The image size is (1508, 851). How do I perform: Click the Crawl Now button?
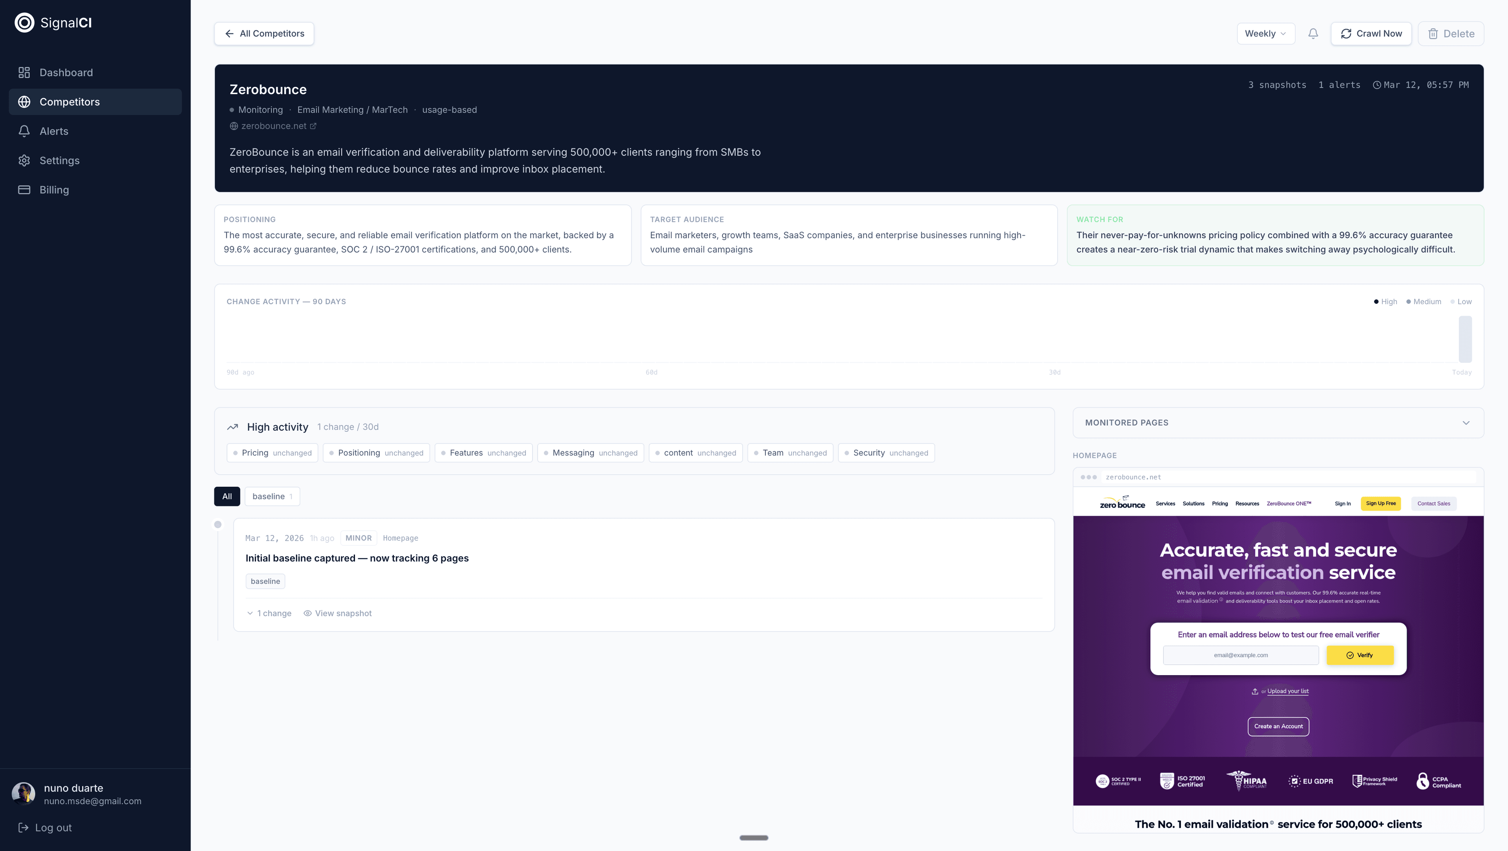[1371, 33]
